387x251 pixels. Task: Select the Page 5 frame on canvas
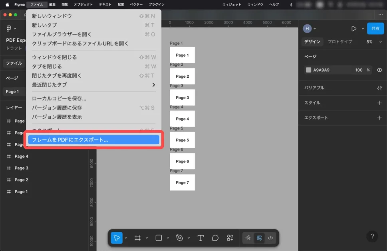point(182,140)
